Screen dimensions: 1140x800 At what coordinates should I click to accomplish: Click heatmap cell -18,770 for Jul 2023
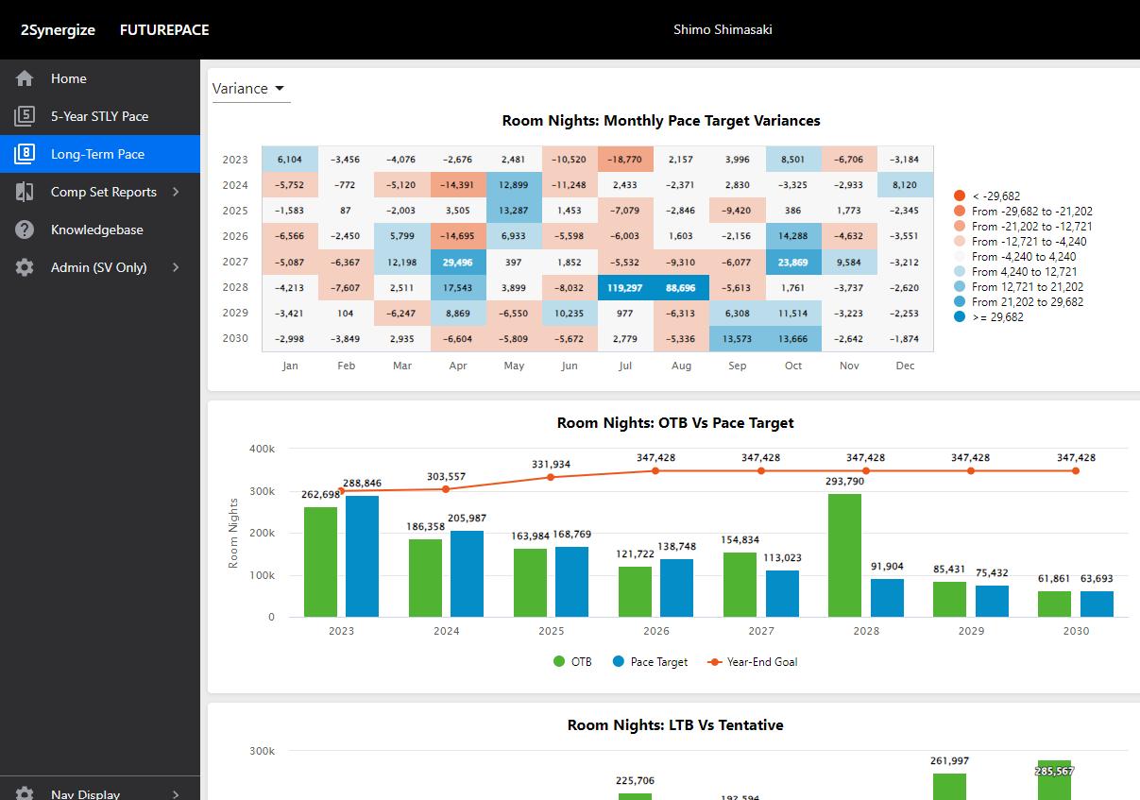point(625,160)
